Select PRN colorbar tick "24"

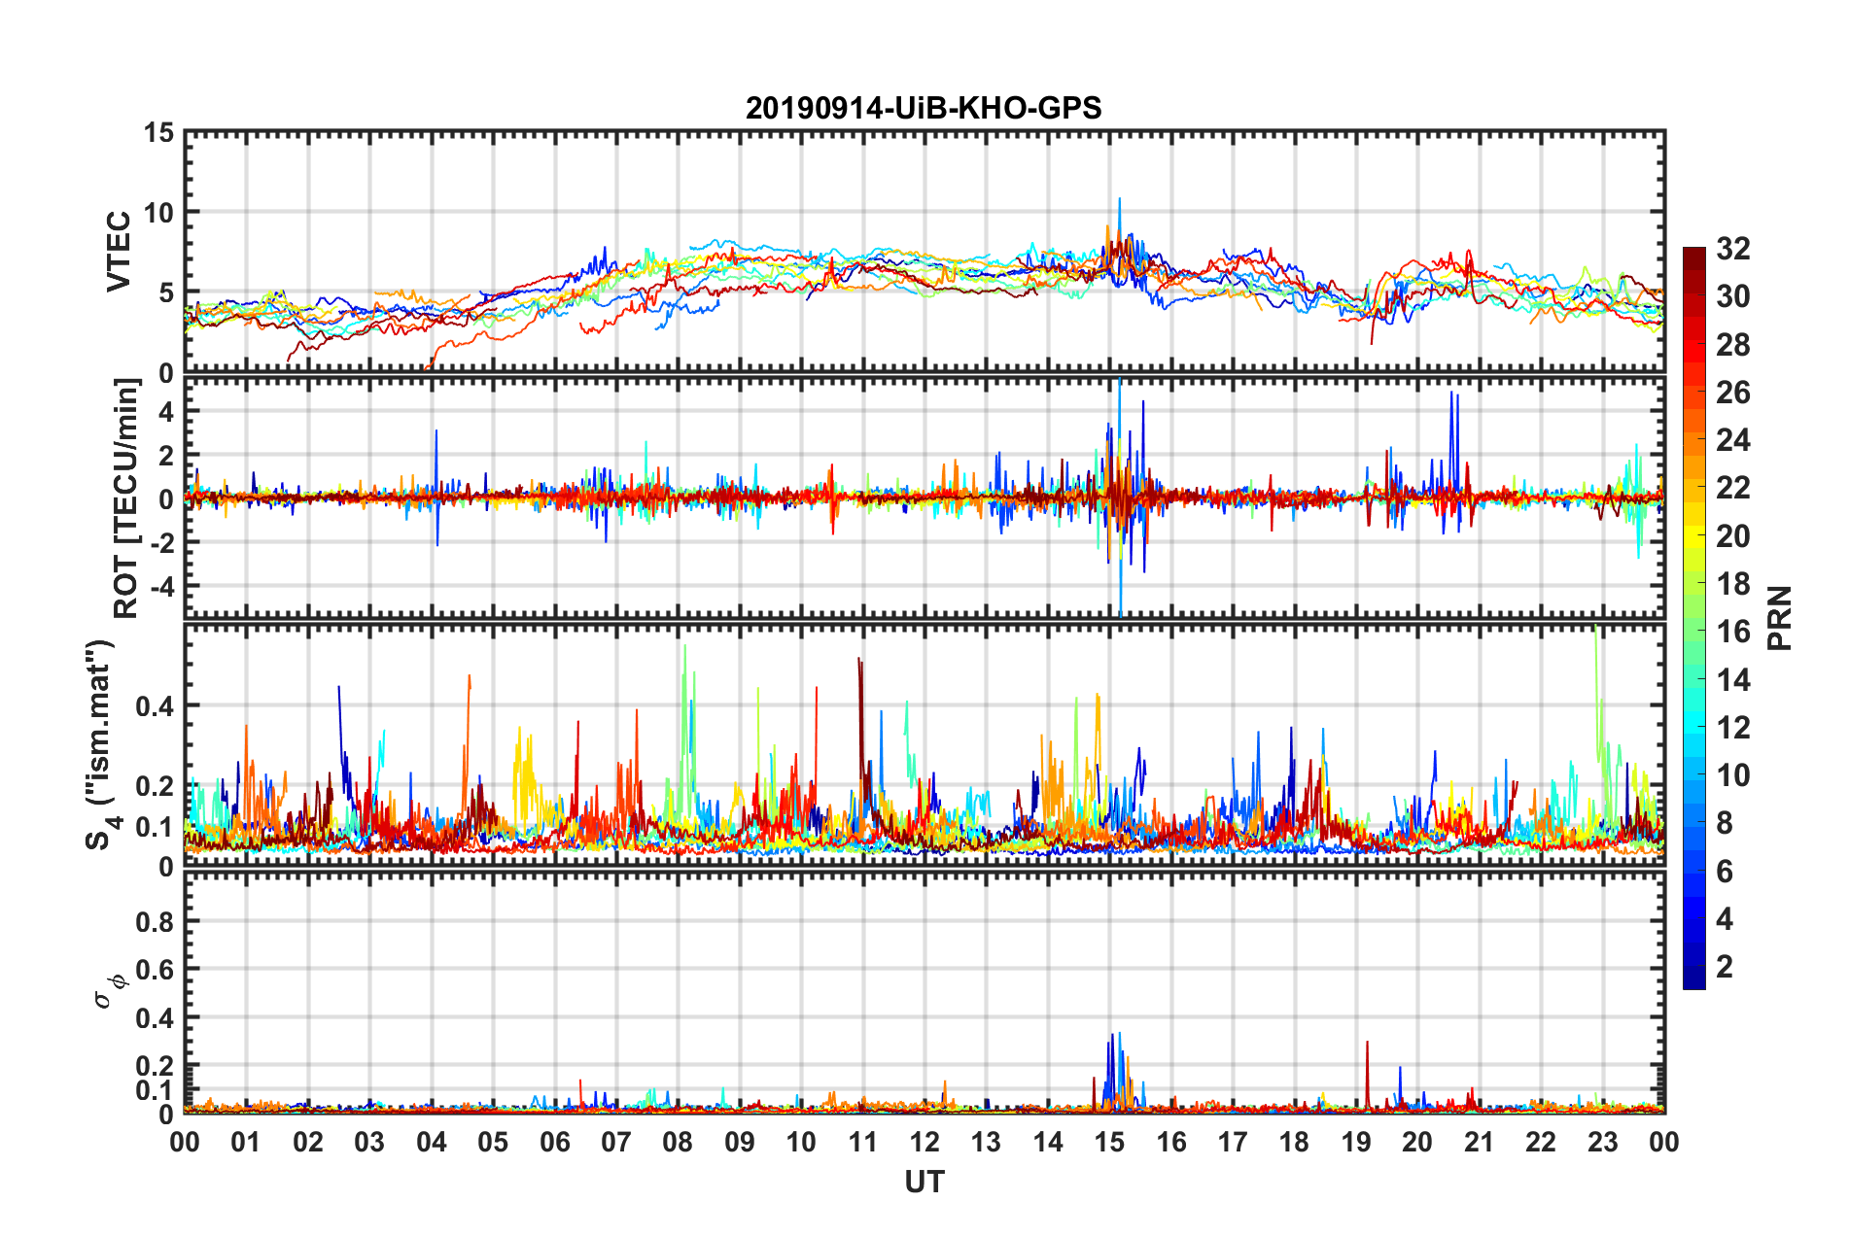pyautogui.click(x=1732, y=440)
